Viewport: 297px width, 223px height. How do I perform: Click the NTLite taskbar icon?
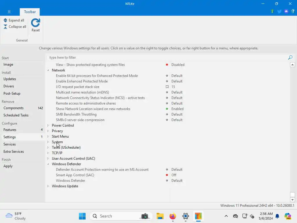[198, 216]
